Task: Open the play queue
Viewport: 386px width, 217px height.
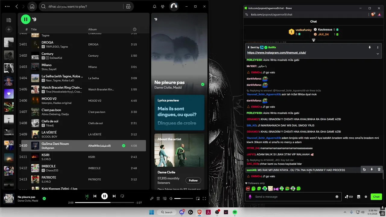Action: 158,199
